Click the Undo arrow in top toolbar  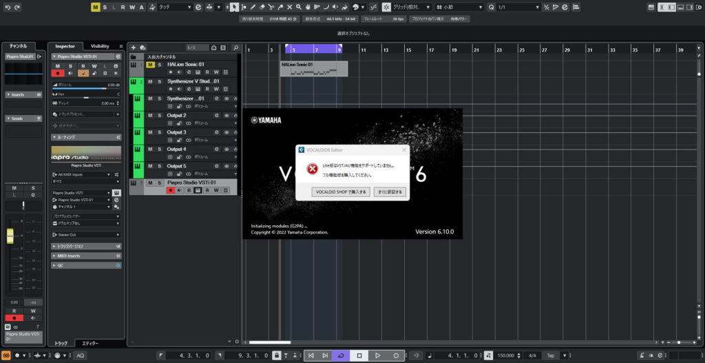click(x=7, y=6)
